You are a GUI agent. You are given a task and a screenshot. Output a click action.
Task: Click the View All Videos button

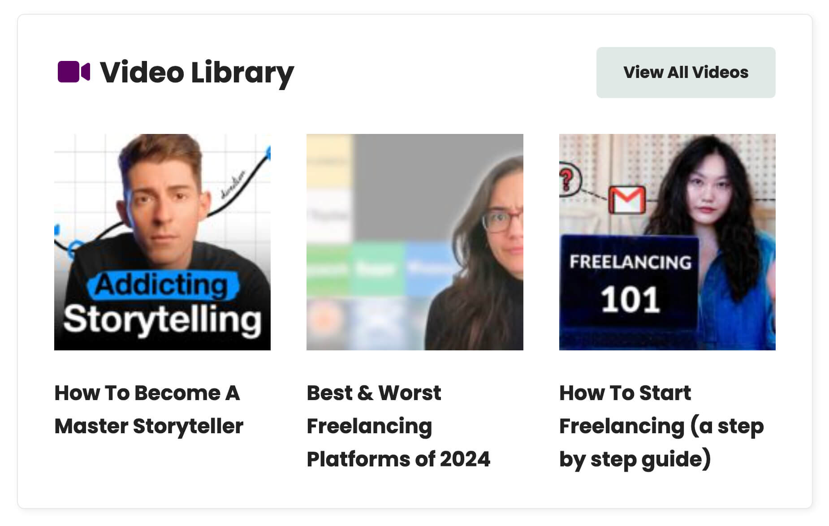(685, 72)
